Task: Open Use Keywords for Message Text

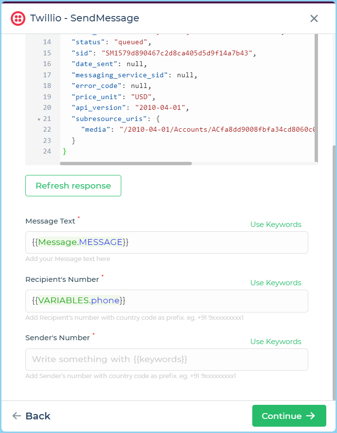Action: click(x=276, y=225)
